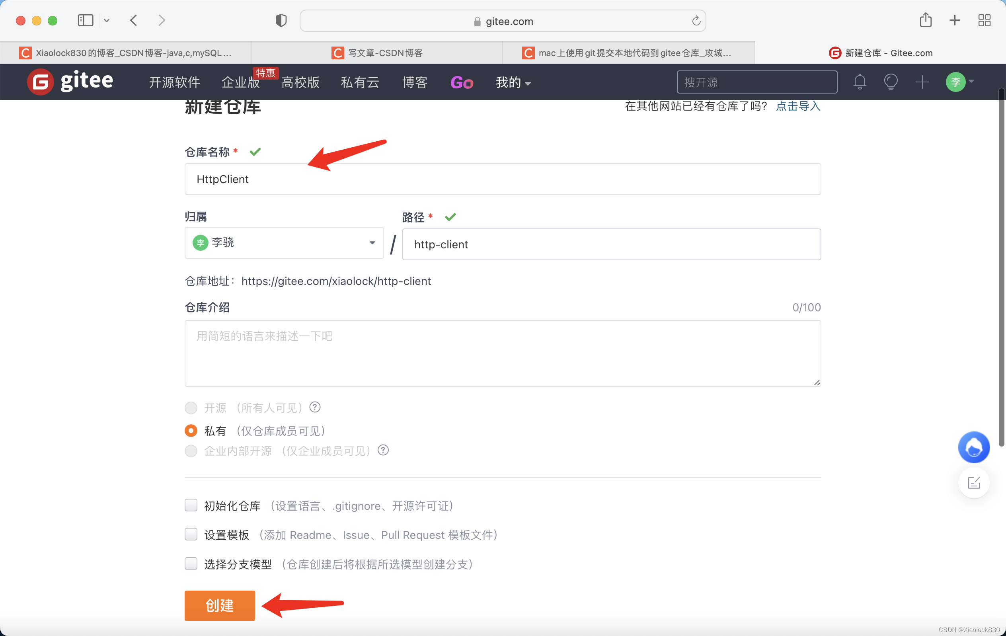The height and width of the screenshot is (636, 1006).
Task: Click the textarea resize handle
Action: coord(817,382)
